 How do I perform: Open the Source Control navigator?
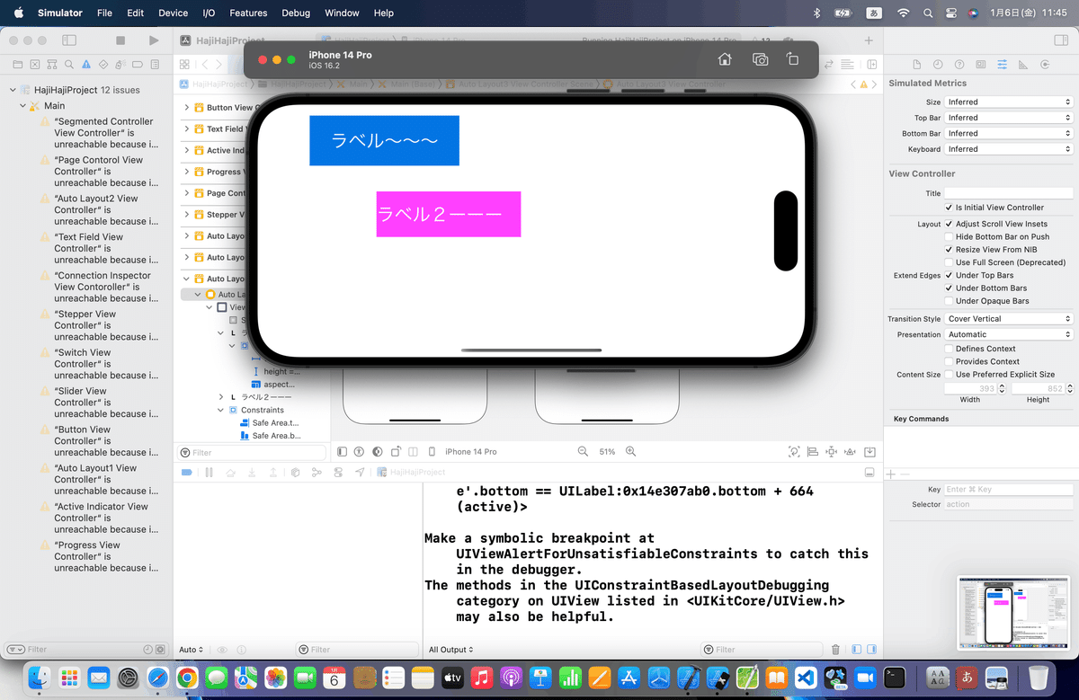coord(34,65)
